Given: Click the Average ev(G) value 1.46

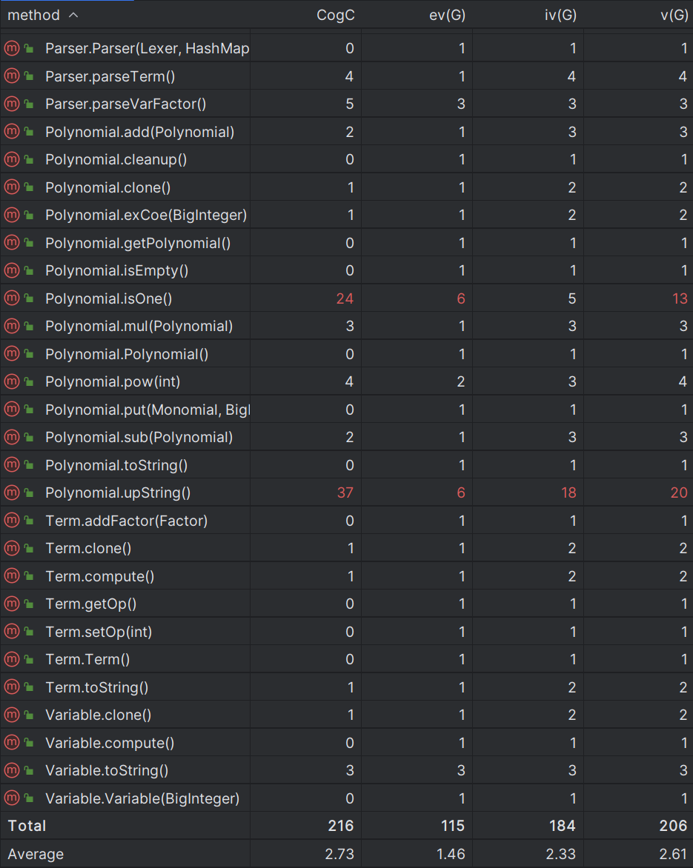Looking at the screenshot, I should click(x=451, y=854).
